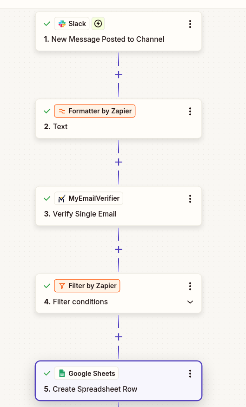Viewport: 246px width, 407px height.
Task: Add a step after Verify Single Email
Action: pos(119,249)
